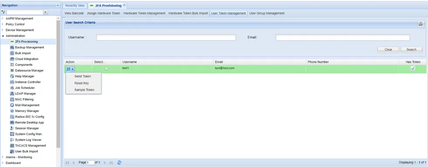
Task: Click the Username search input field
Action: click(166, 37)
